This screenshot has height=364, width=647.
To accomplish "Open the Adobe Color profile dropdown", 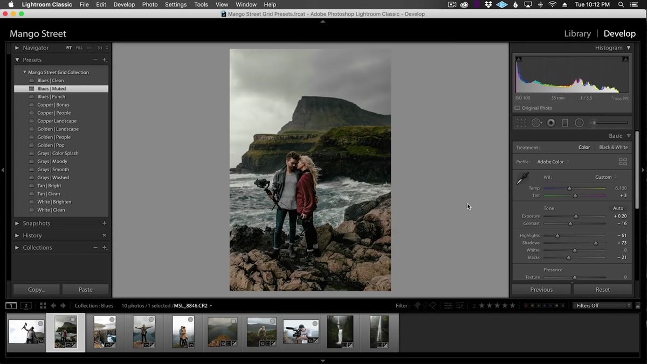I will 553,162.
